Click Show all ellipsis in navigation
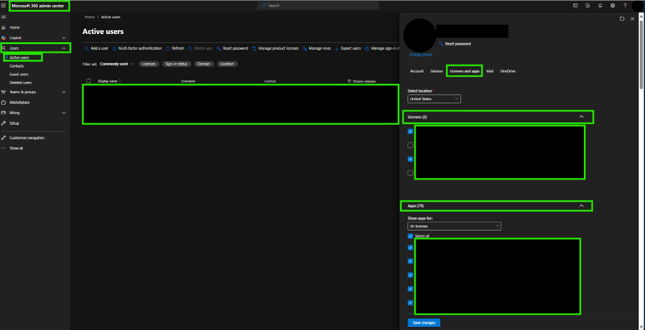Image resolution: width=645 pixels, height=330 pixels. tap(16, 148)
